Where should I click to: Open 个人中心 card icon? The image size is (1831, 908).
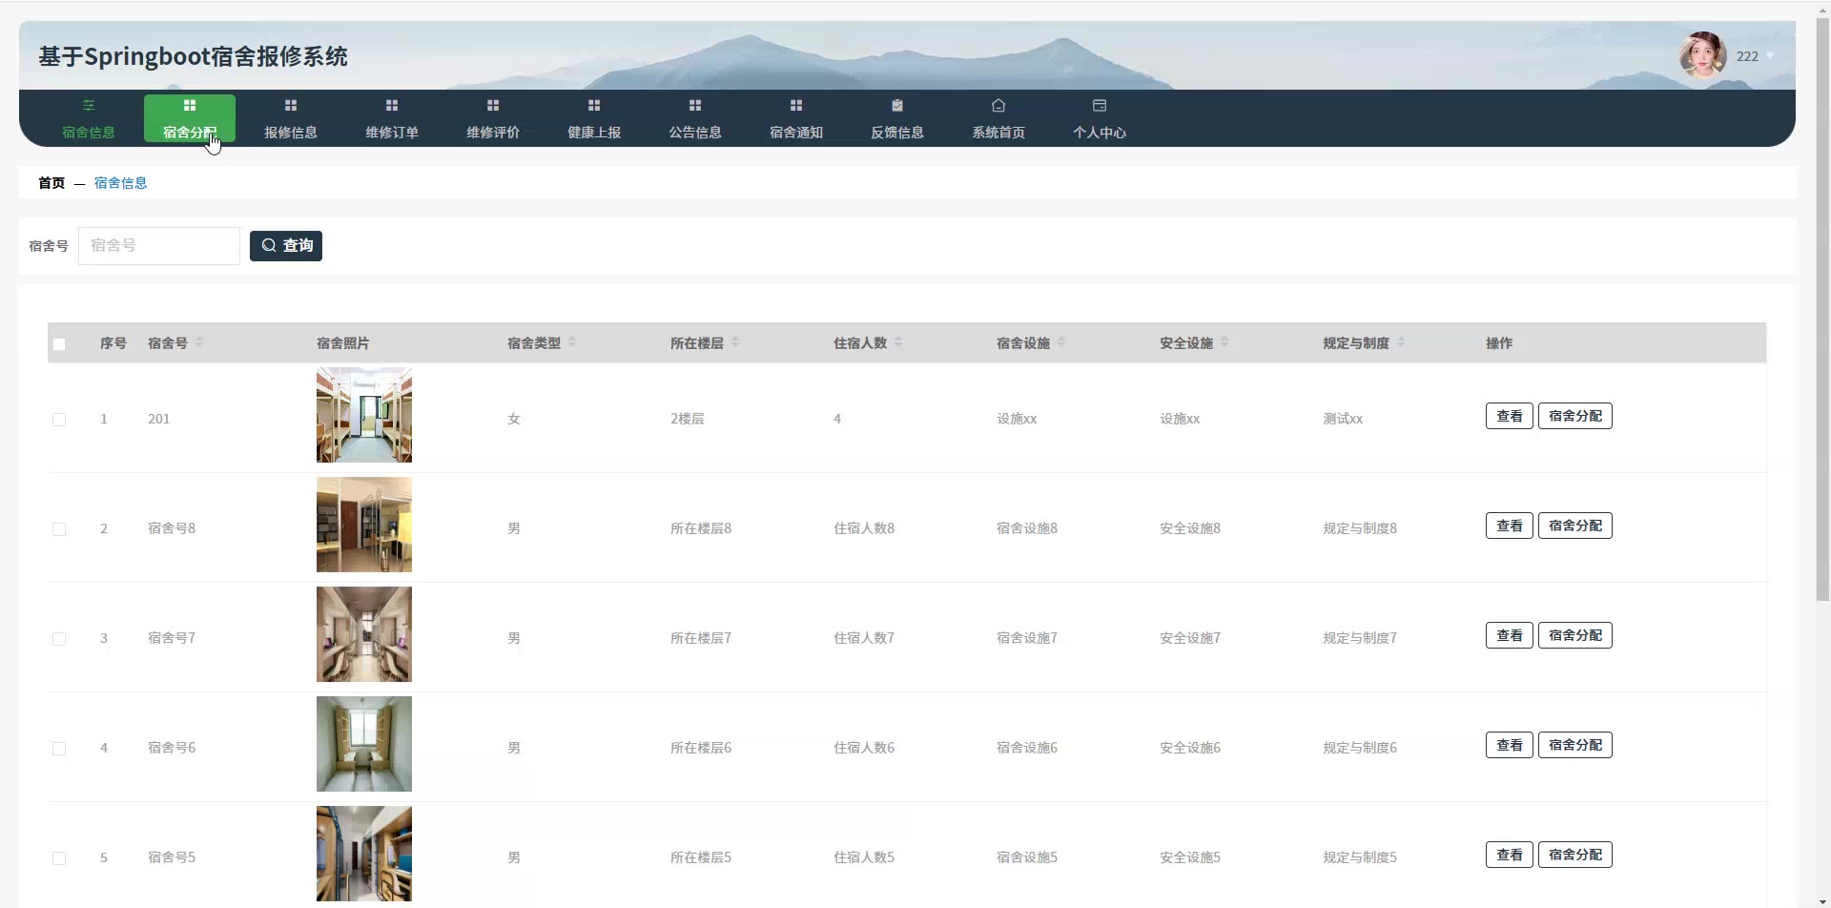(1100, 105)
